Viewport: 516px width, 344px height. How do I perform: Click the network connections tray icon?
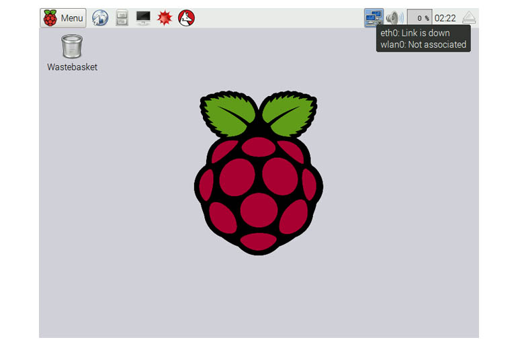[374, 17]
